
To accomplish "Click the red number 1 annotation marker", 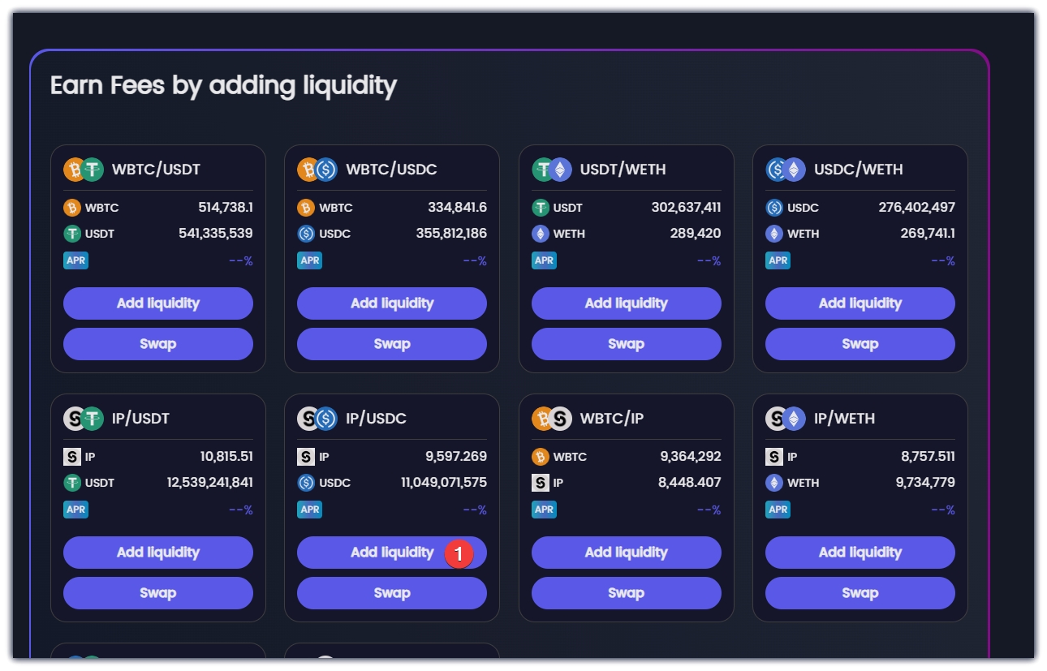I will pos(459,555).
